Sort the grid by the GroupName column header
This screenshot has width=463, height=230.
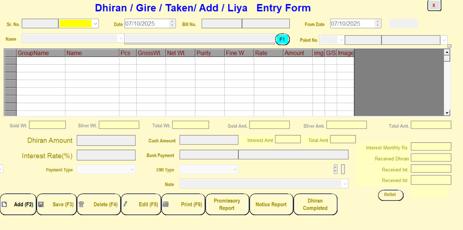(41, 53)
